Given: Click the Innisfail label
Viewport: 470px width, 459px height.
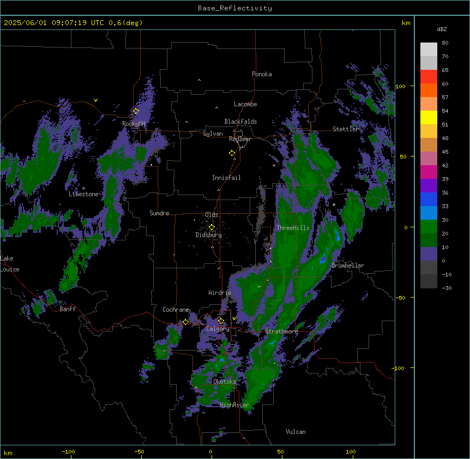Looking at the screenshot, I should click(x=226, y=178).
